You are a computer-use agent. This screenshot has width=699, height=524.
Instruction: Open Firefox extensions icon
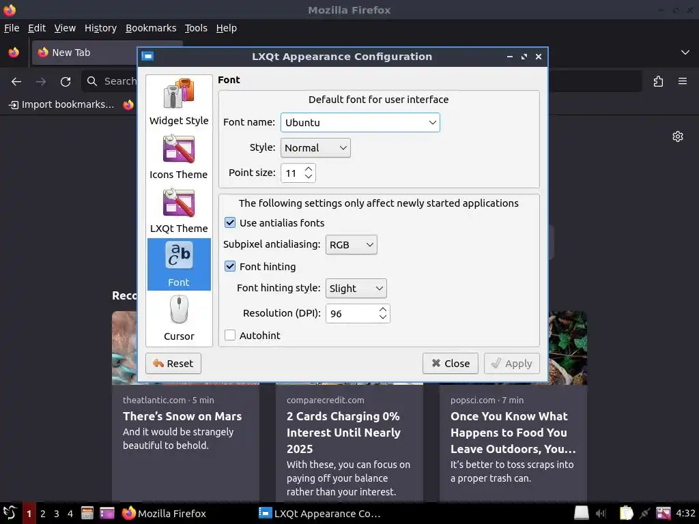(x=659, y=82)
